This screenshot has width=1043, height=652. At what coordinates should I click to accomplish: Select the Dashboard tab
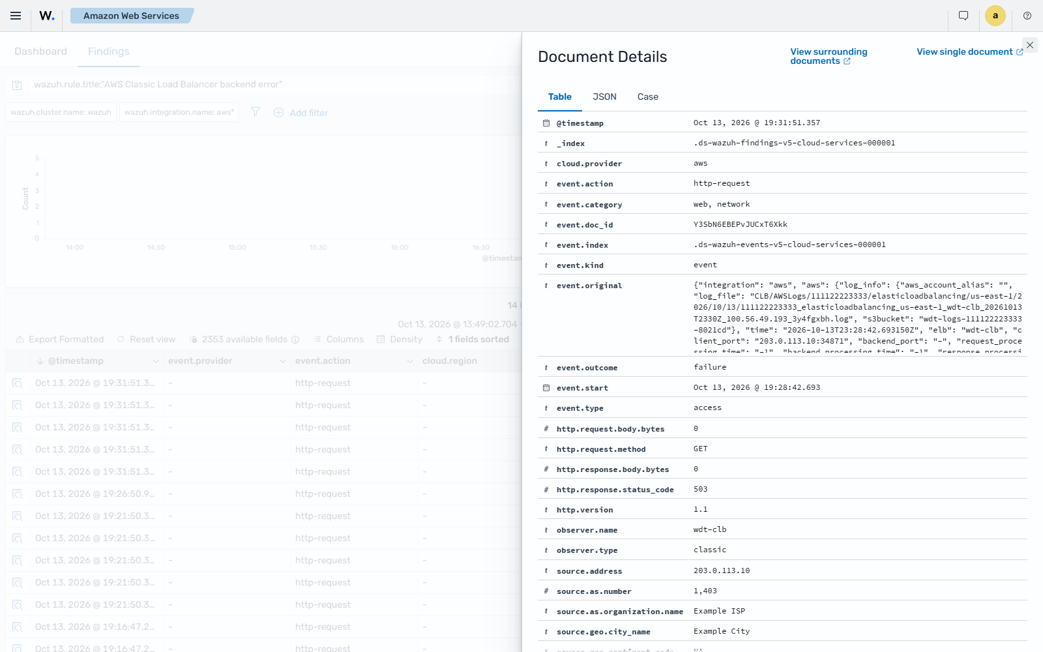(x=40, y=52)
